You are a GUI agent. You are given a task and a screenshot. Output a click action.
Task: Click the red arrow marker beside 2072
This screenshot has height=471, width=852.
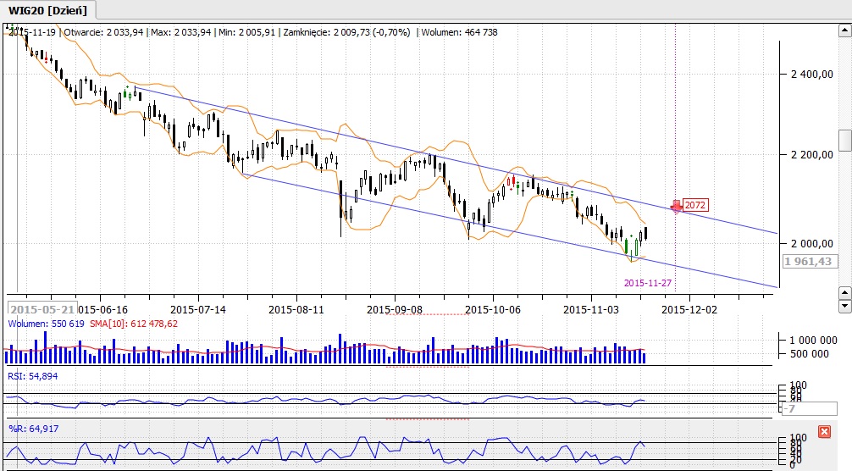coord(676,205)
